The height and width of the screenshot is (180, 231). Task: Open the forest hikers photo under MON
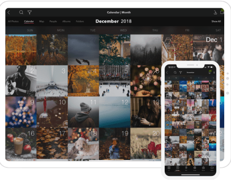(x=52, y=50)
